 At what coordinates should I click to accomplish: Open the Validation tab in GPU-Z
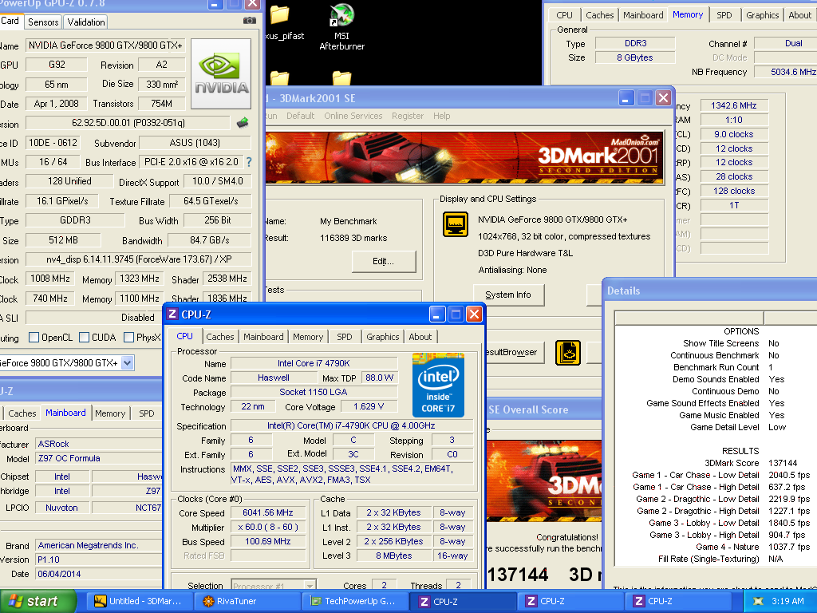(x=86, y=22)
